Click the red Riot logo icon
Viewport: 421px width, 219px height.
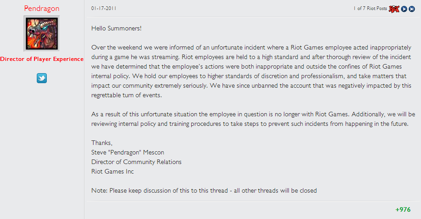click(x=394, y=9)
